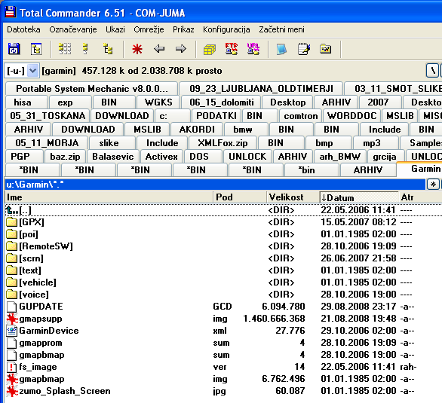Switch to the Balasevic tab

112,157
